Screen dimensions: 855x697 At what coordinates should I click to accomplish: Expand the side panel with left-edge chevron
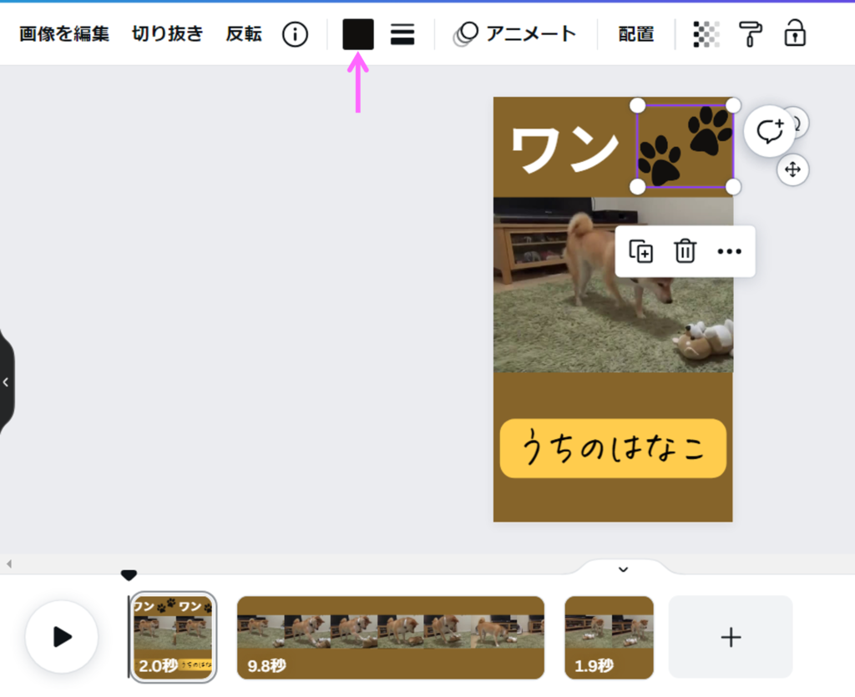[x=6, y=382]
